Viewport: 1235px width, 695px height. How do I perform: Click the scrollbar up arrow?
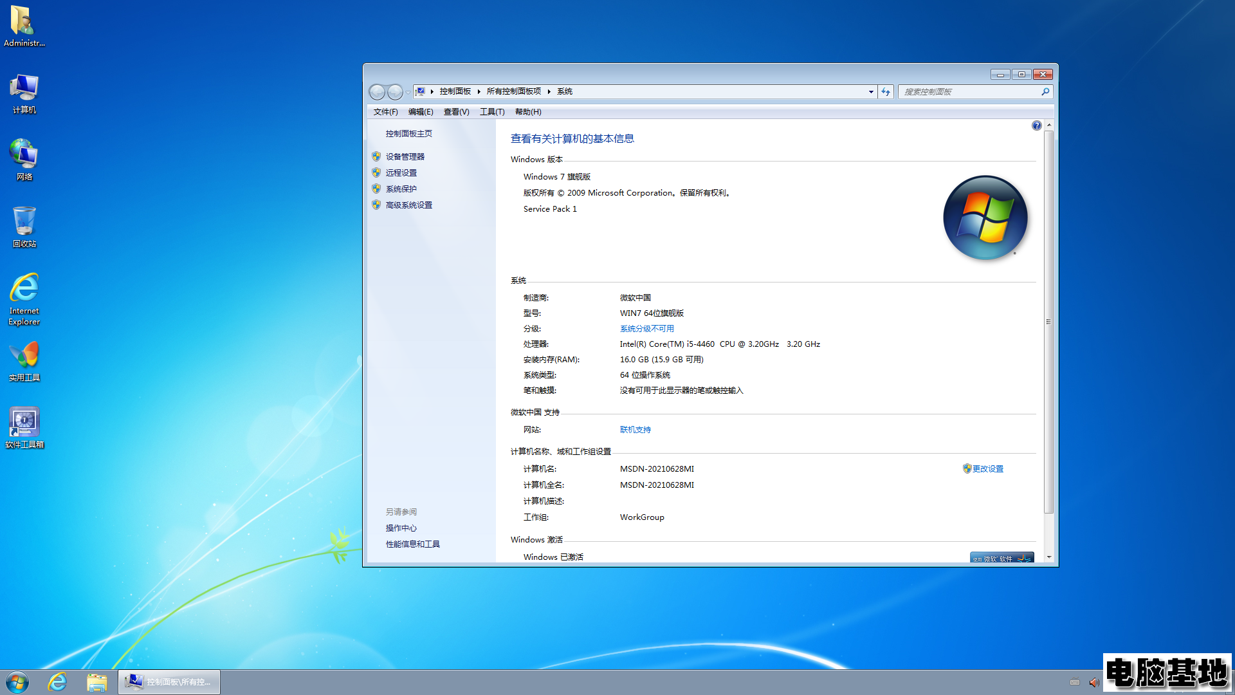point(1048,125)
